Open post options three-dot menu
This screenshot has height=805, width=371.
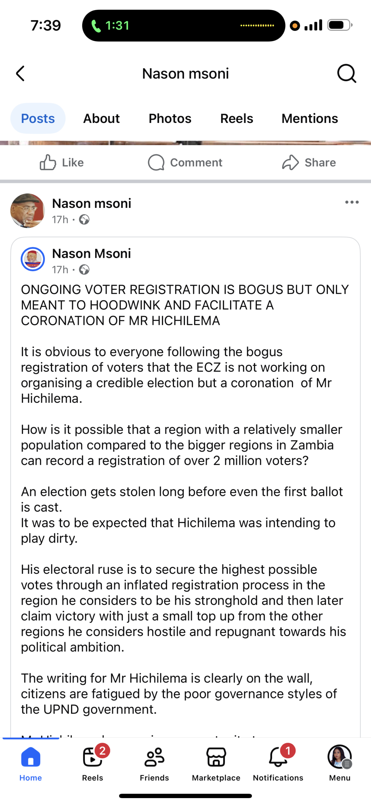pyautogui.click(x=352, y=202)
